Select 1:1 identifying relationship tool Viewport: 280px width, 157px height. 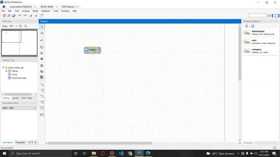tap(42, 96)
